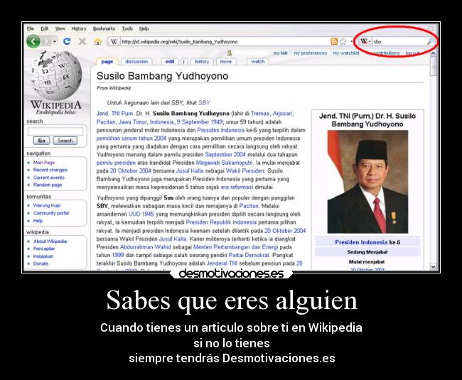The height and width of the screenshot is (380, 462).
Task: Click the 'move' tab
Action: pyautogui.click(x=226, y=62)
